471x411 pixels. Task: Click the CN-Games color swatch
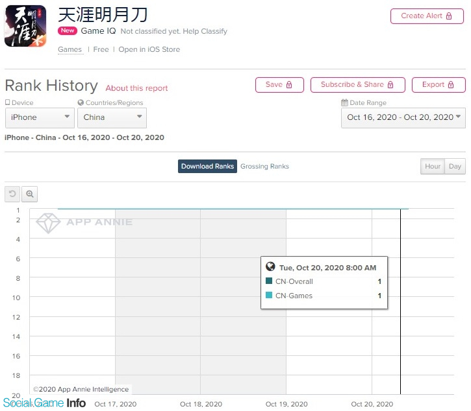click(x=269, y=295)
